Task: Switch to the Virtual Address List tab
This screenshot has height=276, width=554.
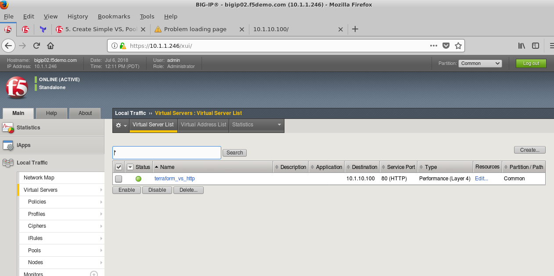Action: [203, 125]
